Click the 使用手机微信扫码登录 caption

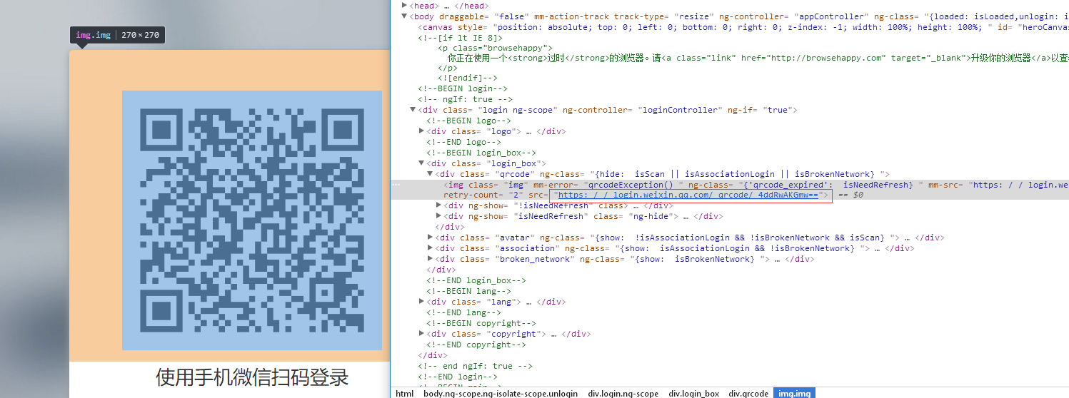tap(252, 377)
